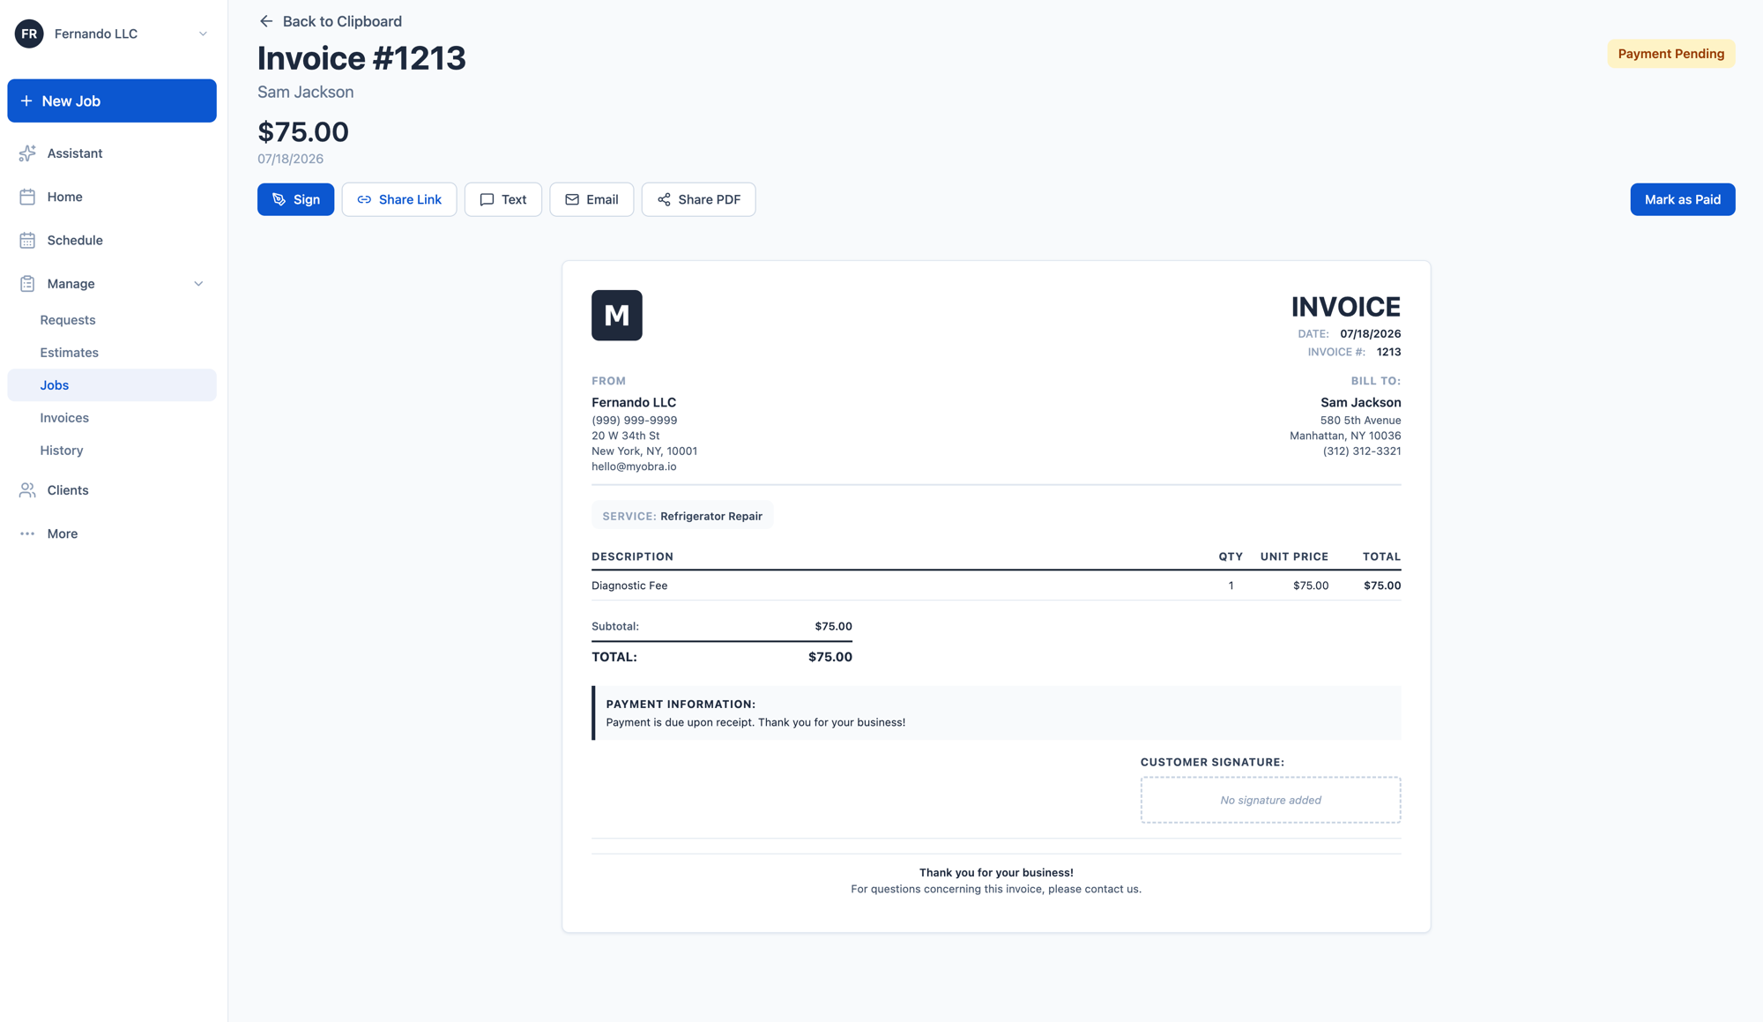This screenshot has width=1763, height=1022.
Task: Click the FR company avatar
Action: click(x=29, y=34)
